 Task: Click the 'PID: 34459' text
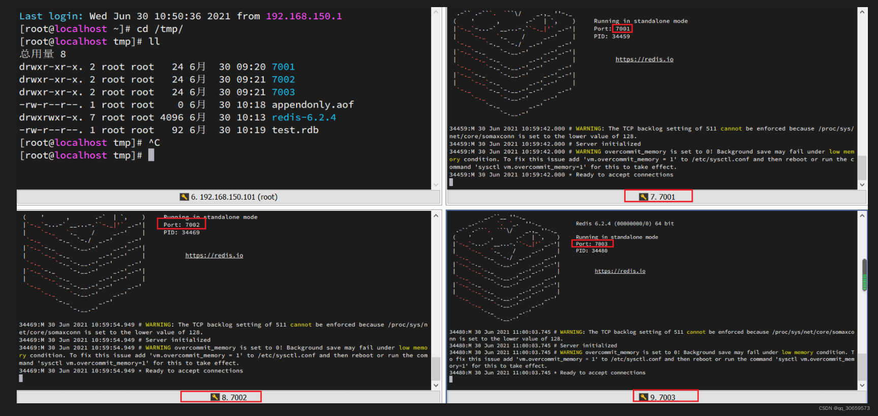point(612,37)
